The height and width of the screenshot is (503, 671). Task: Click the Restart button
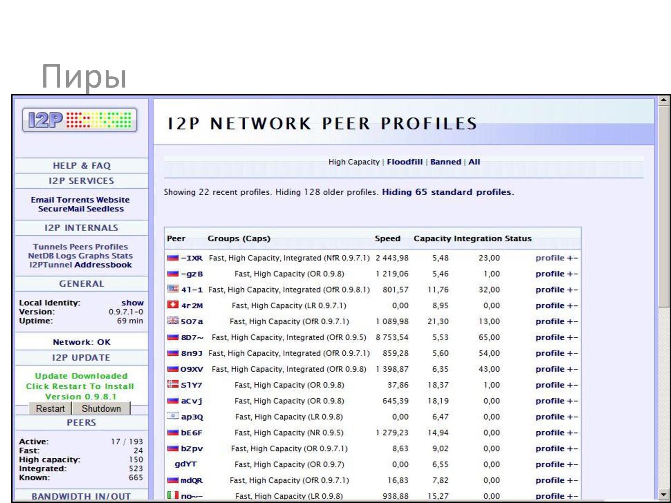[x=50, y=408]
